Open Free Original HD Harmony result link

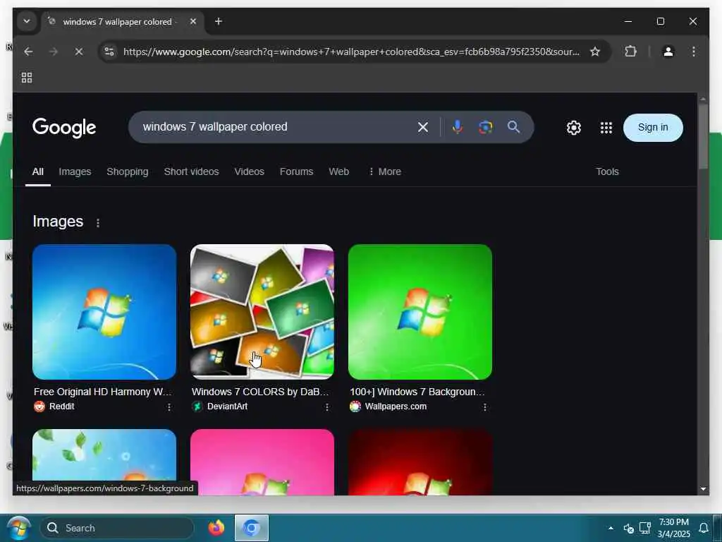102,392
